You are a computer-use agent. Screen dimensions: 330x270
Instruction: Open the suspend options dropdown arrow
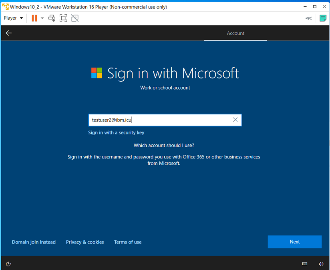pos(42,18)
